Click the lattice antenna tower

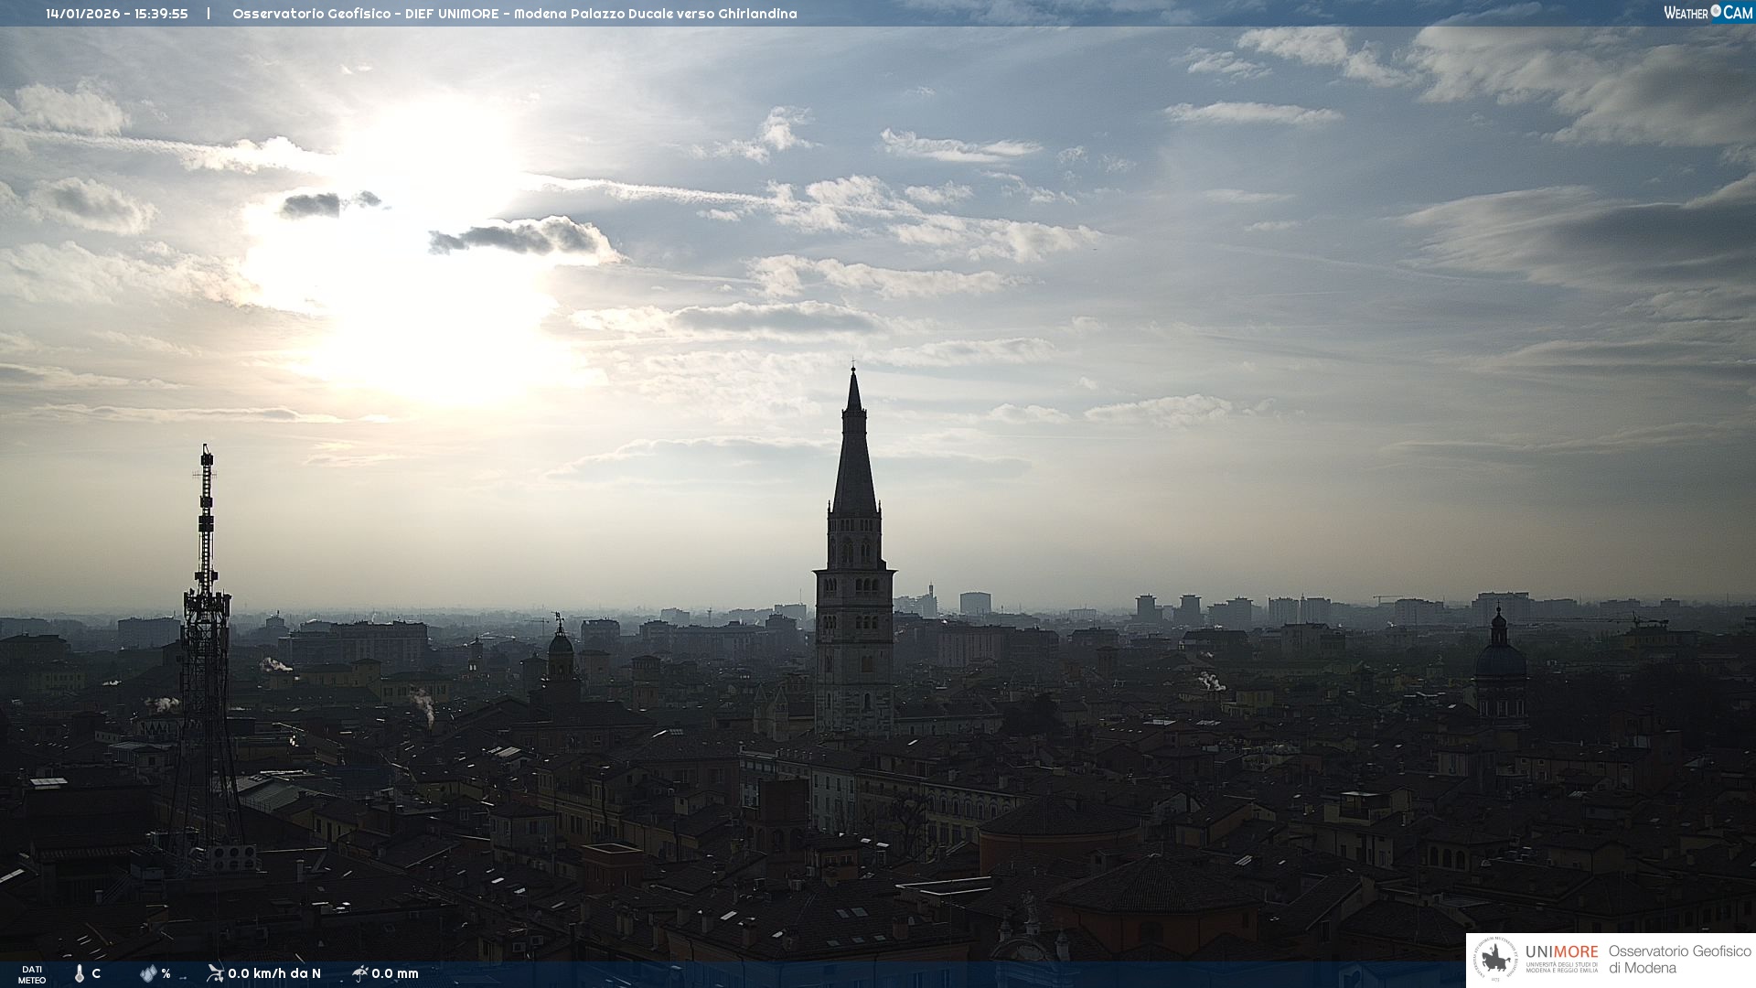pos(206,631)
